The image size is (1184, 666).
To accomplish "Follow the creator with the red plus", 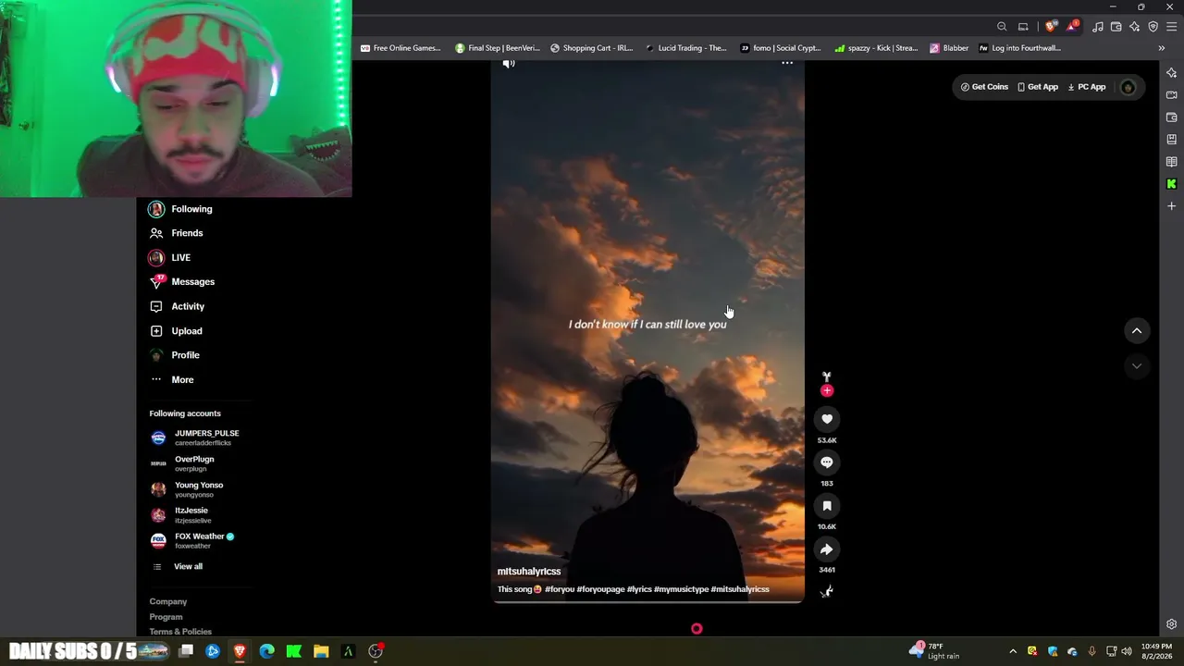I will (x=827, y=390).
